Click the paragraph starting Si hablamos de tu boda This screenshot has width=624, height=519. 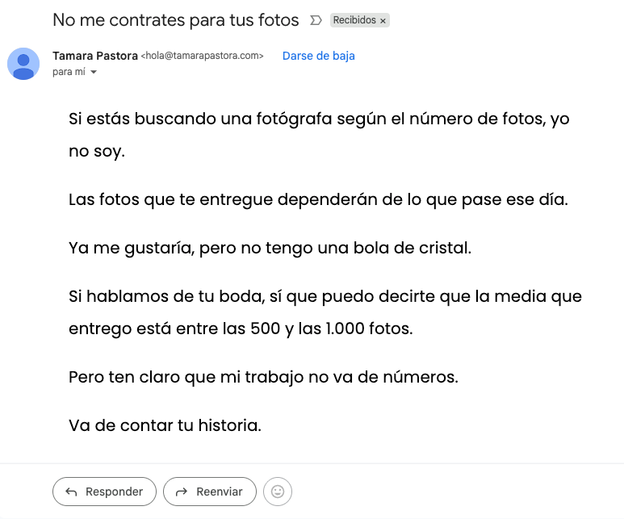325,312
